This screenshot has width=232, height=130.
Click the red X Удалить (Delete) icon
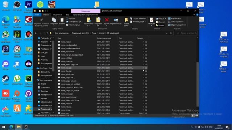tap(107, 20)
